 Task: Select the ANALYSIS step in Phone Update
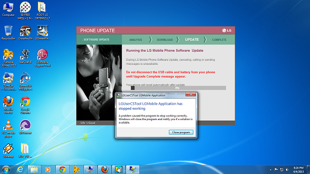click(136, 40)
